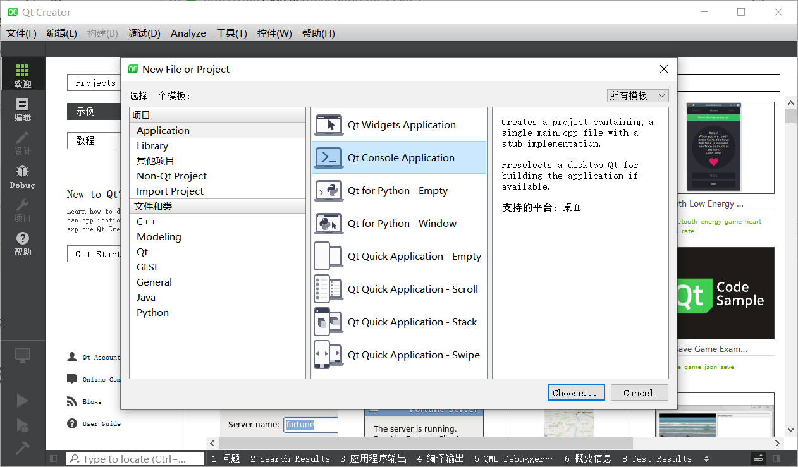Screen dimensions: 798x467
Task: Open kit selector monitor icon
Action: coord(23,356)
